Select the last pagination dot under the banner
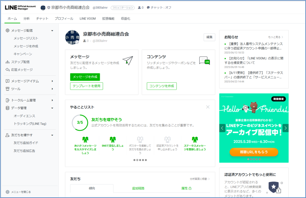The width and height of the screenshot is (306, 198). tap(260, 159)
